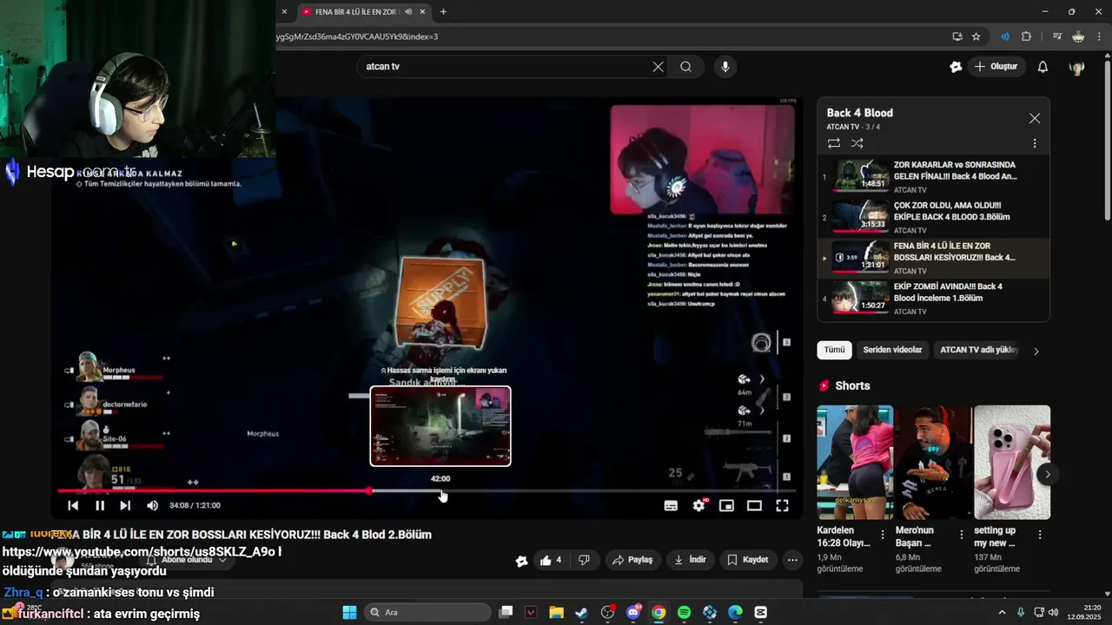Open options for the Mero'nun Short
This screenshot has height=625, width=1112.
(x=961, y=535)
